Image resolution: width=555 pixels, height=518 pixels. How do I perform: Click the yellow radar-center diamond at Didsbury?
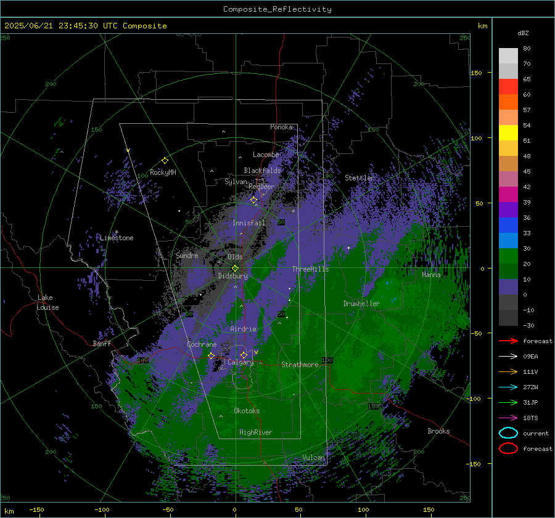(235, 268)
